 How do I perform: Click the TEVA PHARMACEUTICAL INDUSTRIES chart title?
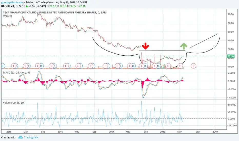[55, 13]
